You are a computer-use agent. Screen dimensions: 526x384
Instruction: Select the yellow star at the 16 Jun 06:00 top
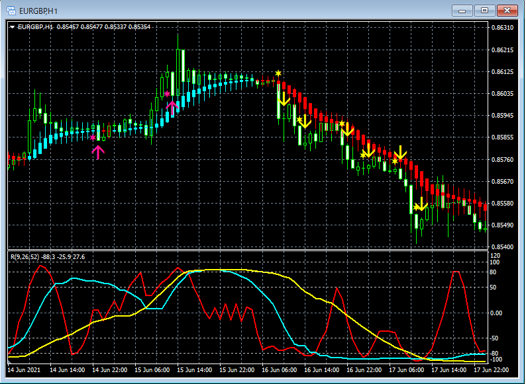(278, 73)
